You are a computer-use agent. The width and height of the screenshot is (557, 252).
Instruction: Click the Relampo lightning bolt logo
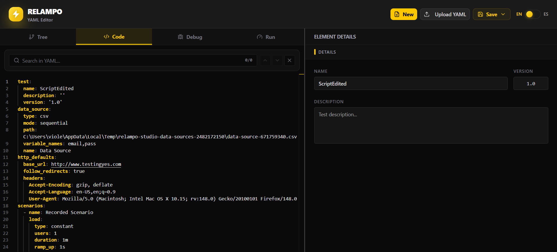[x=16, y=14]
